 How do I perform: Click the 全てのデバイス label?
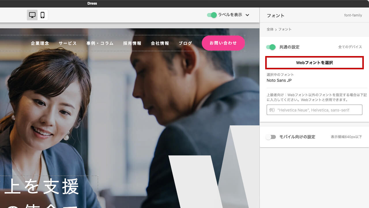[x=350, y=47]
